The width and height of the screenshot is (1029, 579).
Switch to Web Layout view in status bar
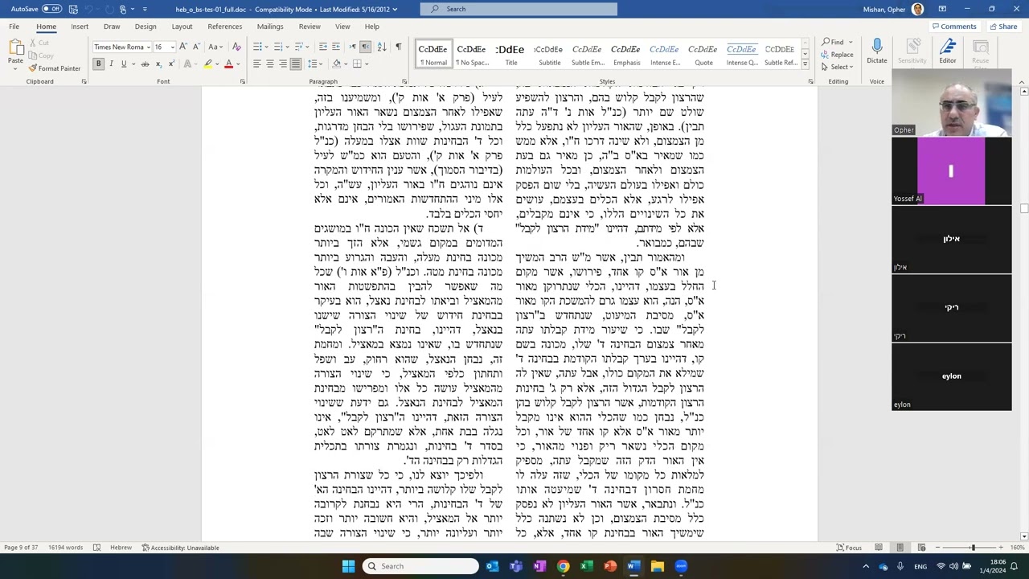pyautogui.click(x=921, y=548)
